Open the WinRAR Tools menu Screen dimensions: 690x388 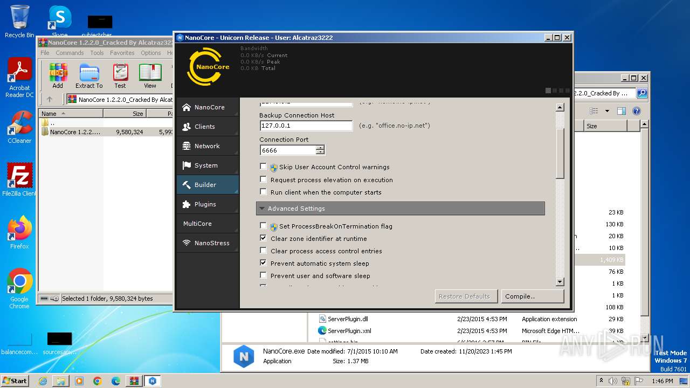pos(97,53)
